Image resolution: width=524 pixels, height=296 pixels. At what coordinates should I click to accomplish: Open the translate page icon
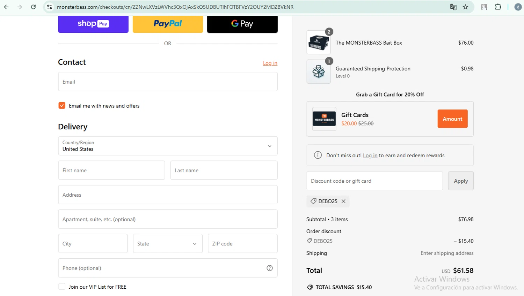click(453, 7)
